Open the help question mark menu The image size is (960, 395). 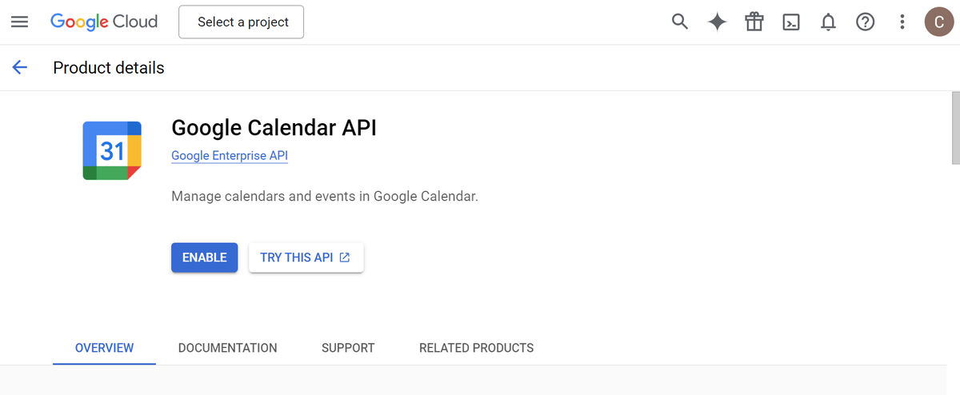[865, 22]
